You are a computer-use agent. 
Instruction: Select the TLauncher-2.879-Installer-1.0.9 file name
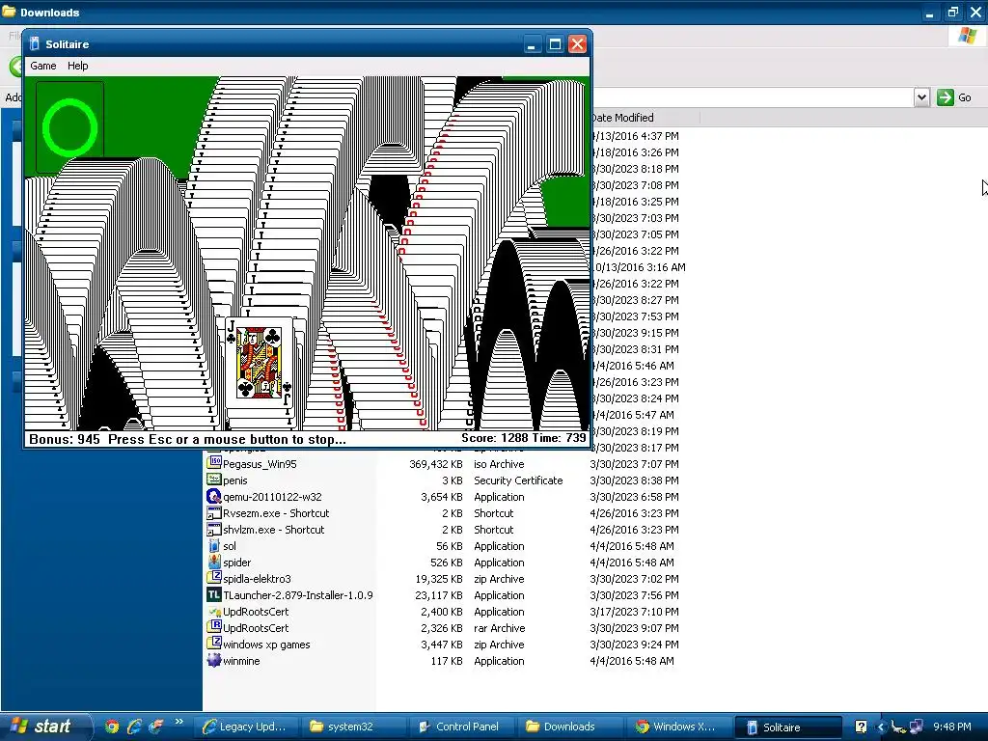(x=298, y=594)
